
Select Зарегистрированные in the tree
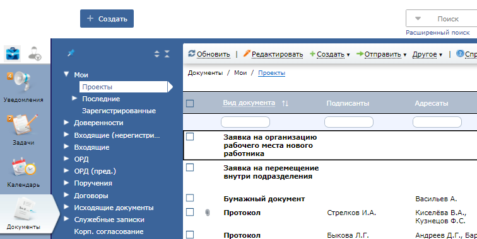click(x=119, y=111)
